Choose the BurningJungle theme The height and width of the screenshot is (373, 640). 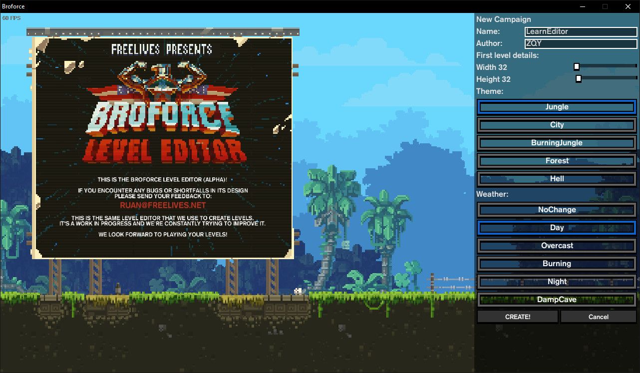[x=557, y=143]
